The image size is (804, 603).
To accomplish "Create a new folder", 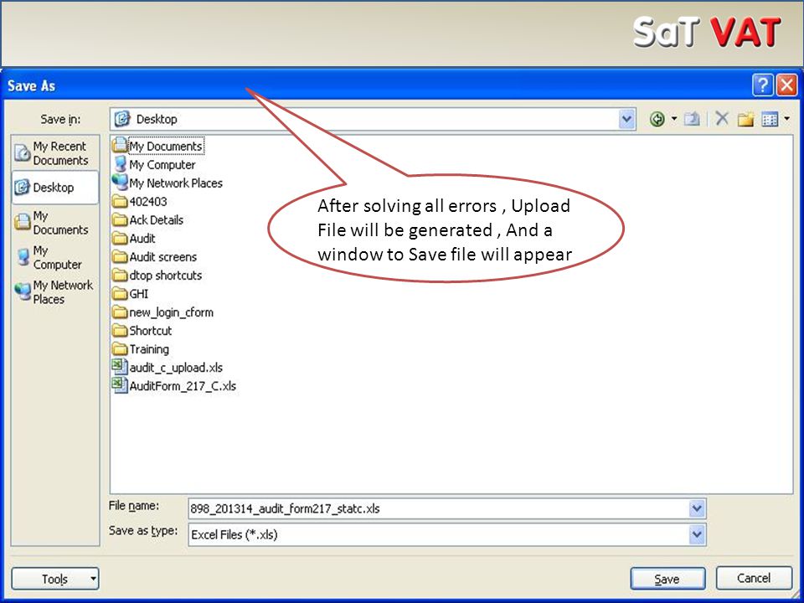I will pos(745,120).
